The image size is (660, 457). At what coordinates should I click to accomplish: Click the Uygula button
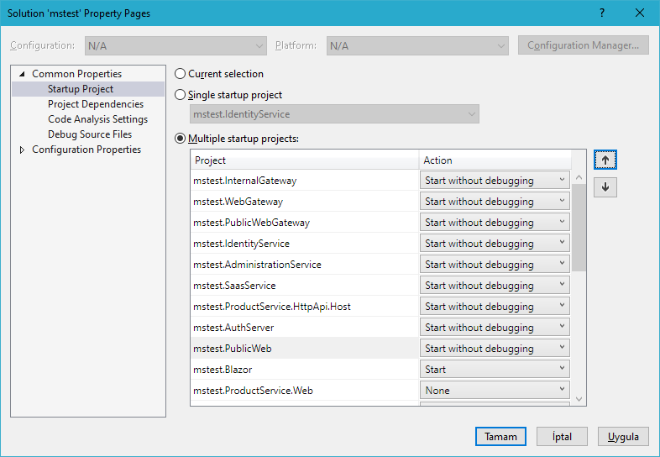(x=623, y=437)
